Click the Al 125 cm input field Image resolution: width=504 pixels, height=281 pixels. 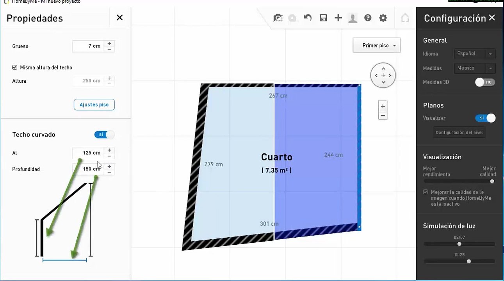(x=88, y=153)
